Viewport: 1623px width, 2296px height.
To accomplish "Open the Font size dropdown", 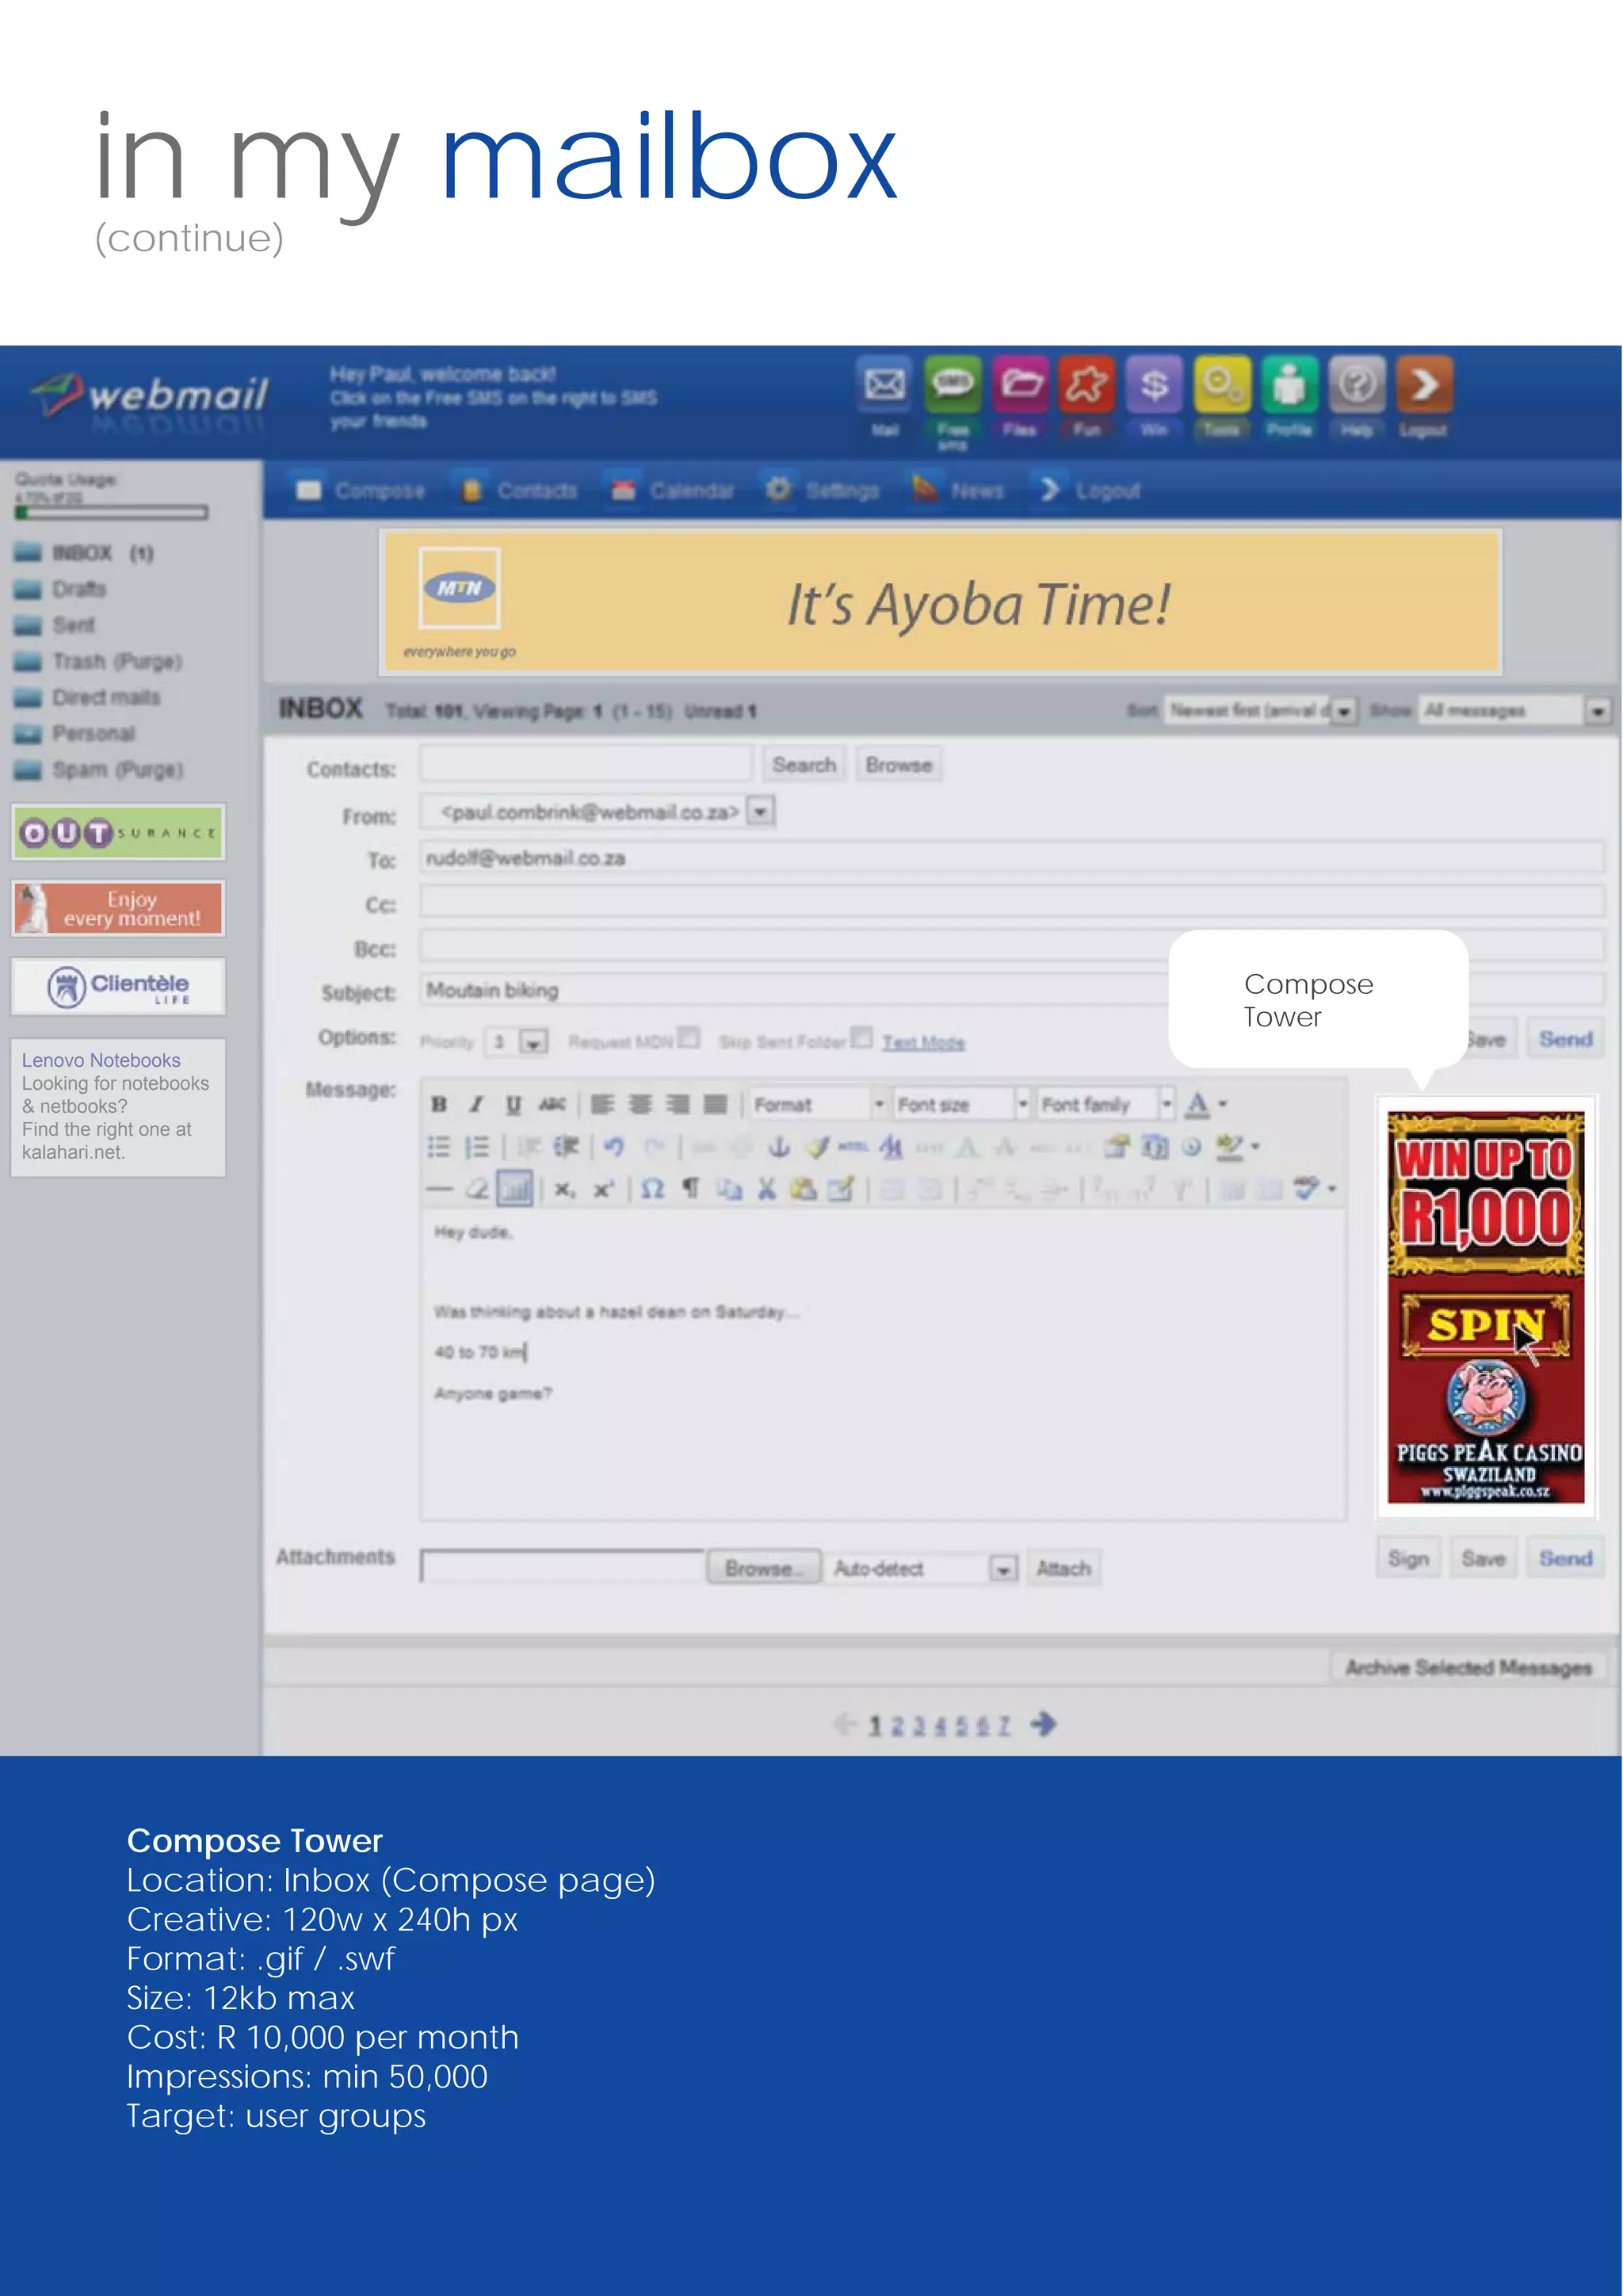I will click(x=1022, y=1104).
